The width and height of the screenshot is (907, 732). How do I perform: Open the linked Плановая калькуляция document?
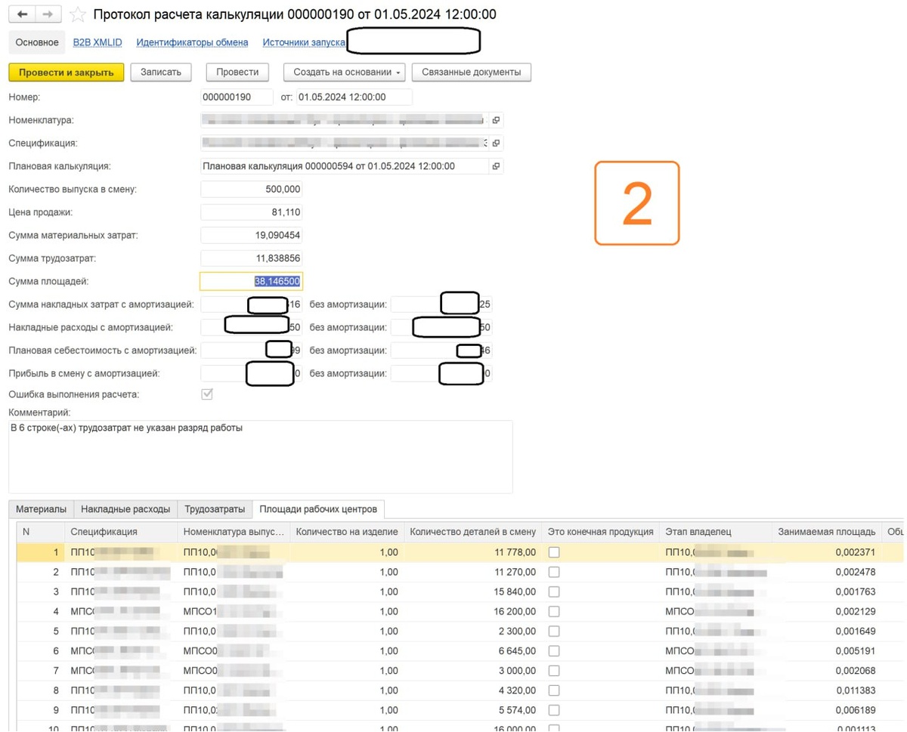(496, 166)
